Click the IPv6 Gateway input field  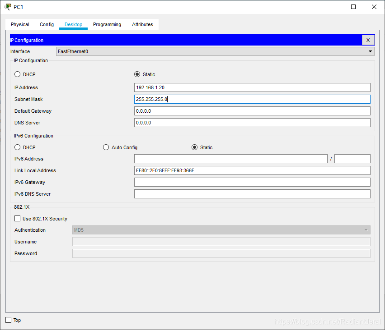click(x=252, y=182)
